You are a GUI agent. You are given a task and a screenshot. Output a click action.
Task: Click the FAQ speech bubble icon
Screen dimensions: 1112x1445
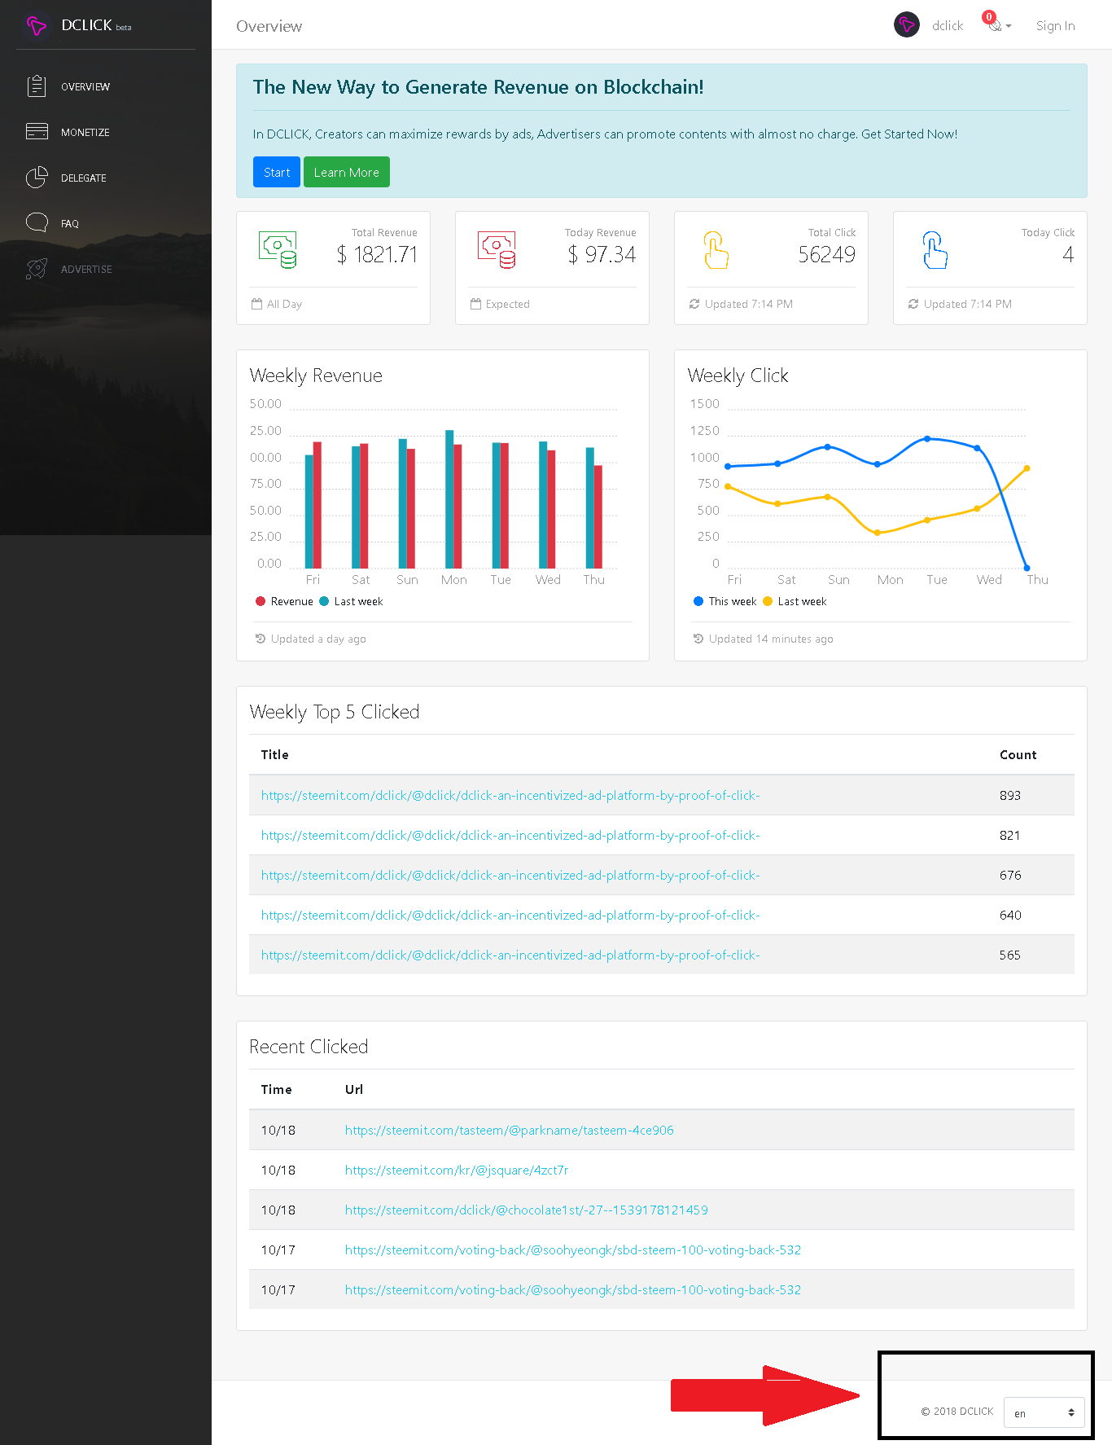(x=37, y=222)
